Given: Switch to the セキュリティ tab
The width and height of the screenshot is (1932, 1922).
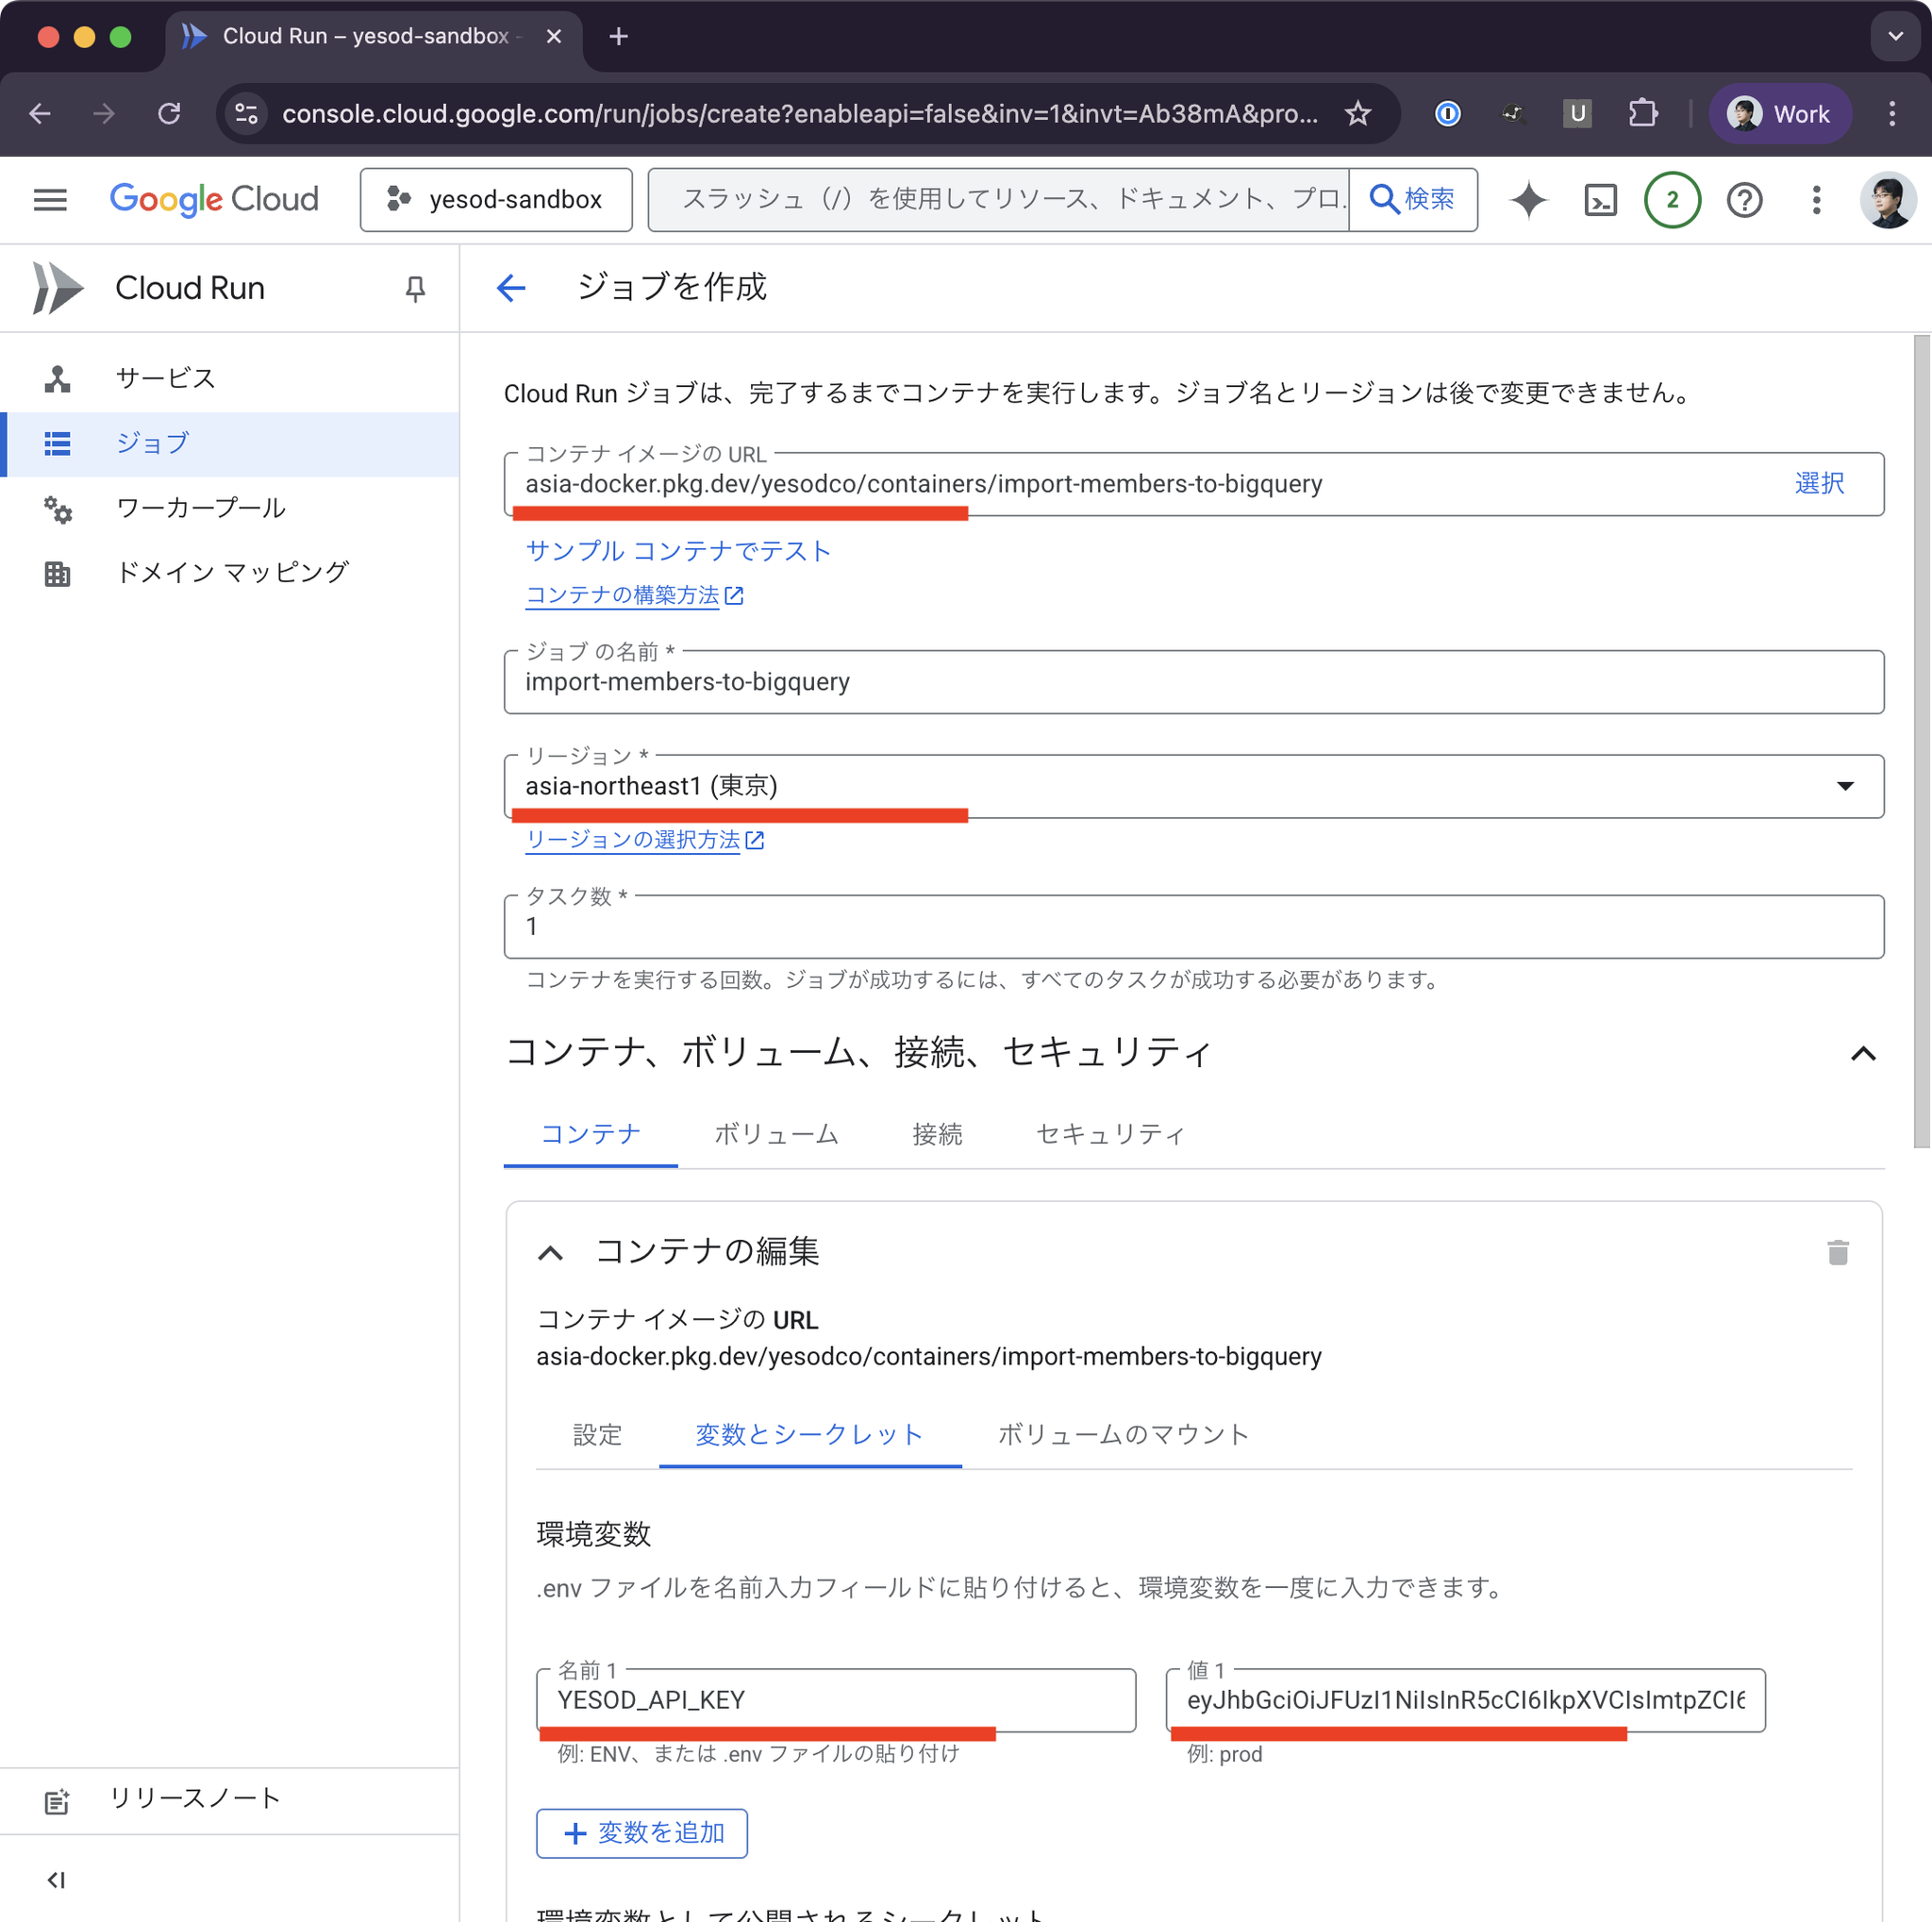Looking at the screenshot, I should tap(1110, 1134).
